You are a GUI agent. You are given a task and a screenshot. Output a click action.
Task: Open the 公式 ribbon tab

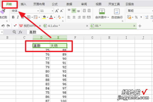[x=55, y=4]
